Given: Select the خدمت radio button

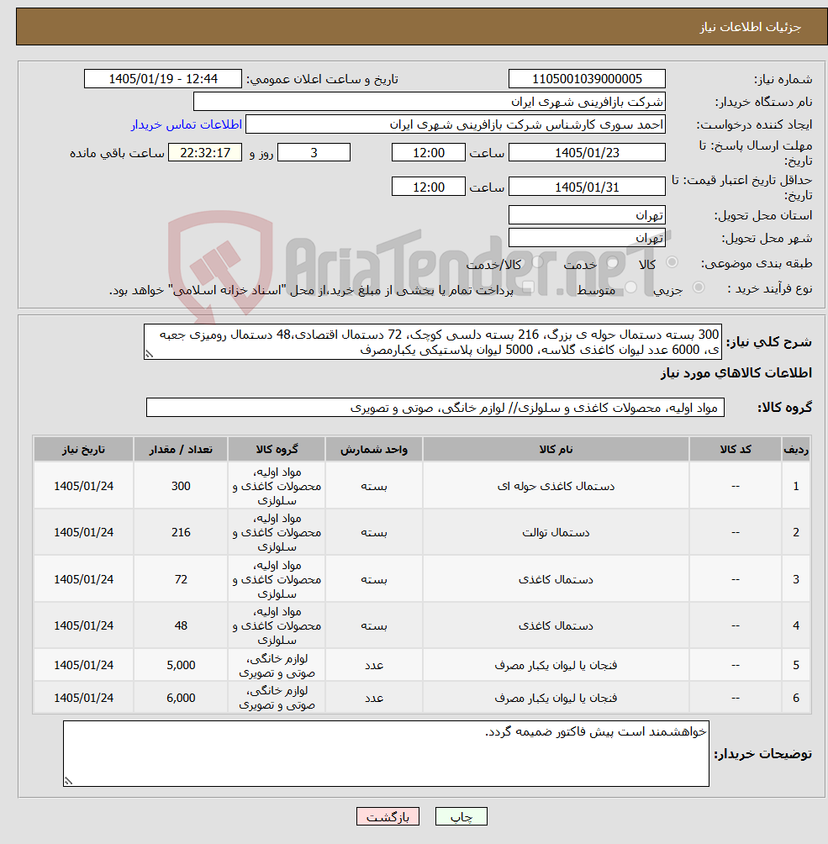Looking at the screenshot, I should click(612, 262).
